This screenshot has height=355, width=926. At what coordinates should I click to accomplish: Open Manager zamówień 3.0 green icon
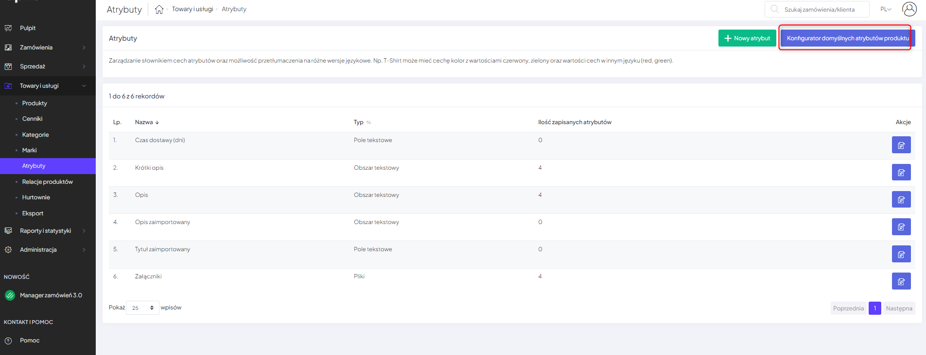[x=10, y=295]
